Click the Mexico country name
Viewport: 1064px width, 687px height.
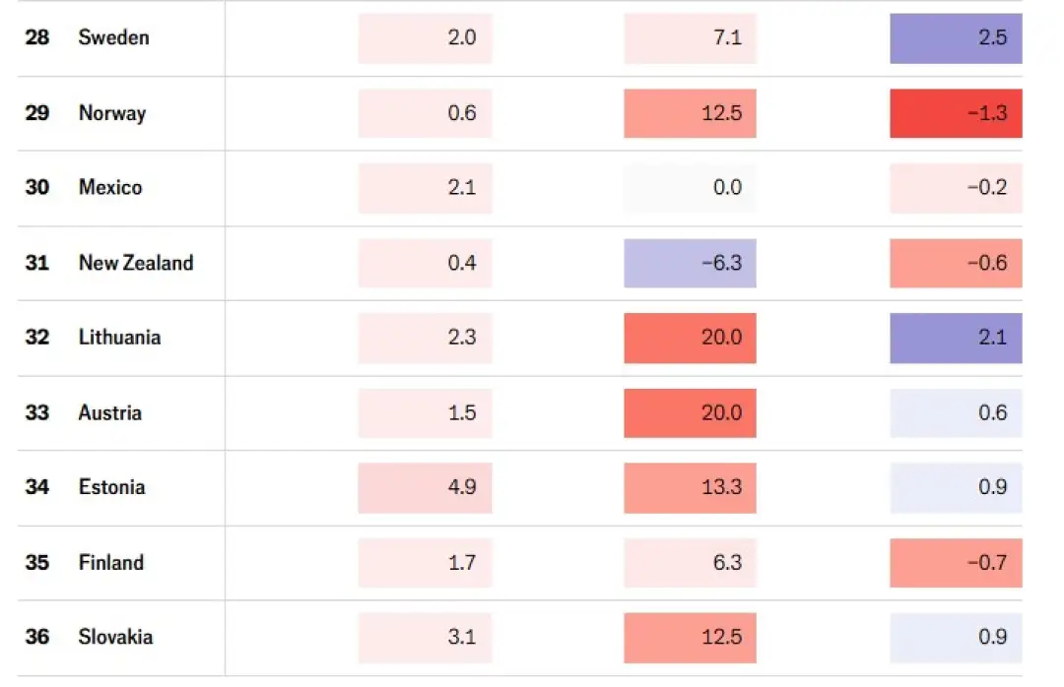(110, 188)
